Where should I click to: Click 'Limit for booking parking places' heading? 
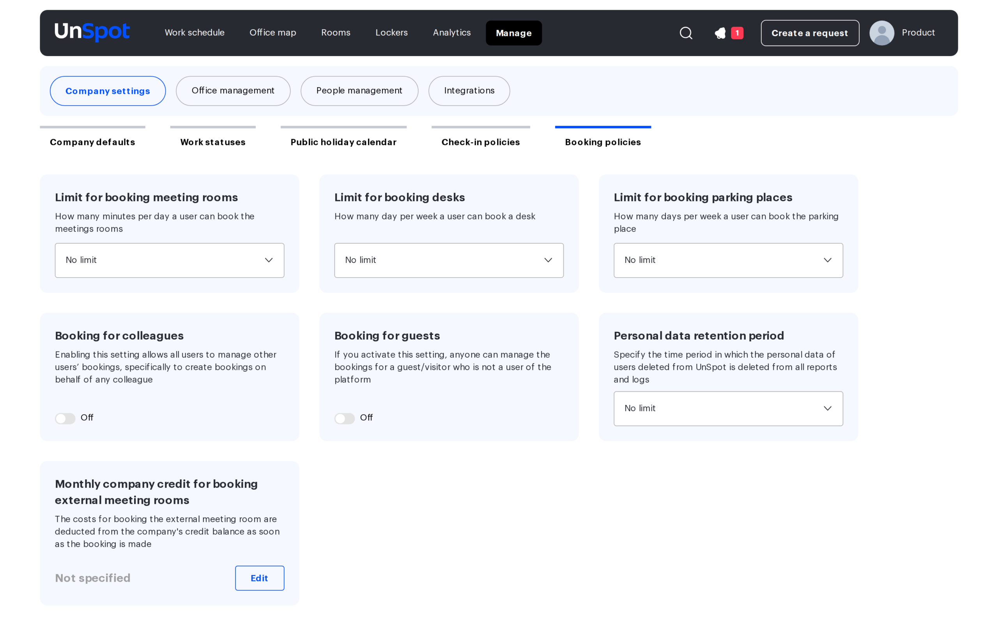click(x=703, y=197)
